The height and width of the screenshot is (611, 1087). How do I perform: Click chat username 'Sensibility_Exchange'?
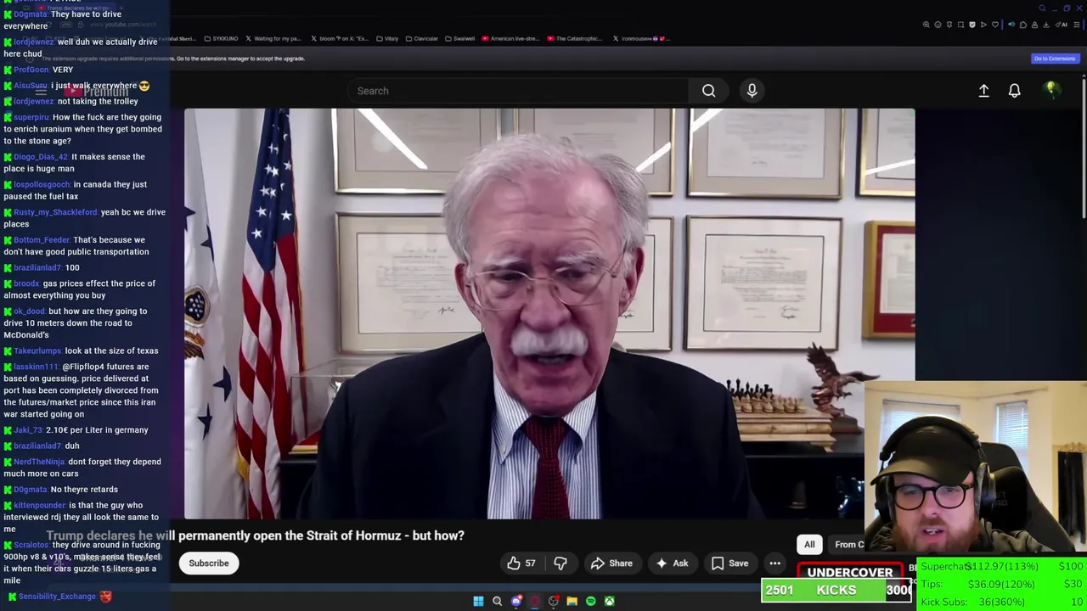point(57,597)
